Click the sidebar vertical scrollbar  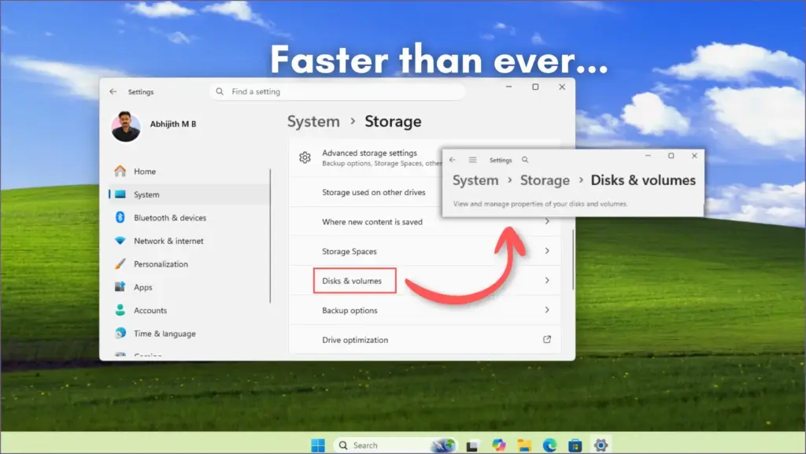[x=270, y=236]
